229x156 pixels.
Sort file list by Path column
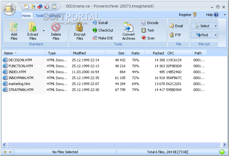(199, 53)
